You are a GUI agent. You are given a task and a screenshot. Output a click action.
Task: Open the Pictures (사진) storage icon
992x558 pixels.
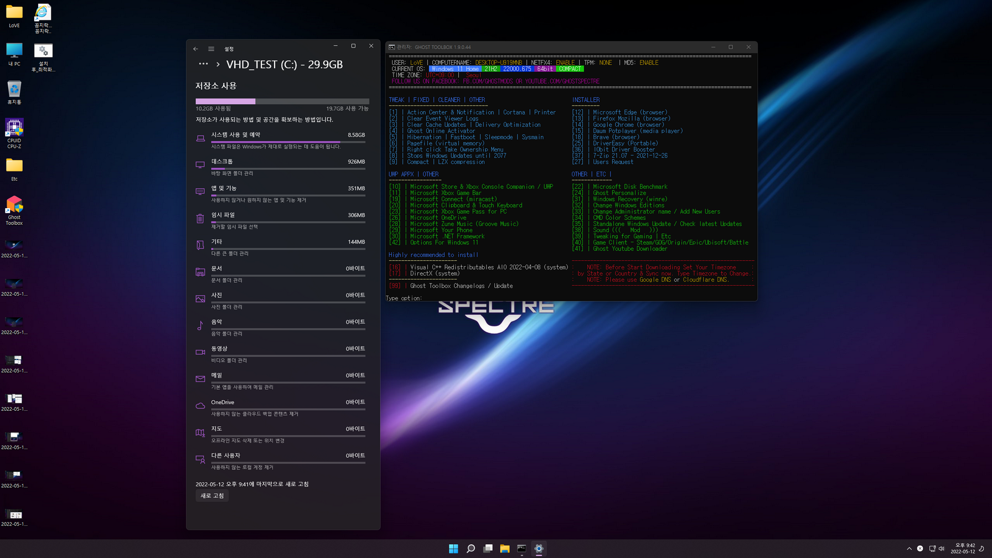pos(200,299)
